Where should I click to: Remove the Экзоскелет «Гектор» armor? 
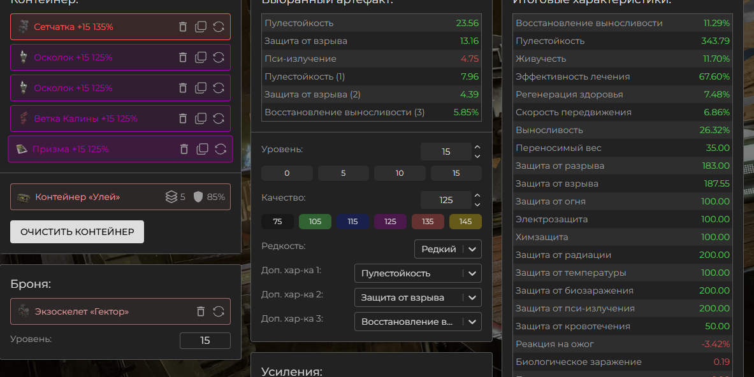201,311
